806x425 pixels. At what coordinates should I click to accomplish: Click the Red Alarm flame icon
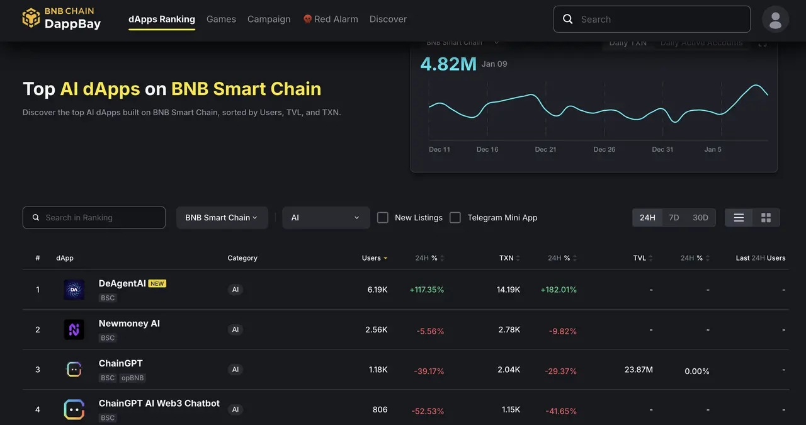coord(308,19)
